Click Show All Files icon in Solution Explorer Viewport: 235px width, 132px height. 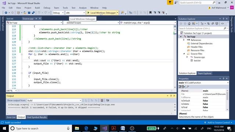(x=217, y=23)
